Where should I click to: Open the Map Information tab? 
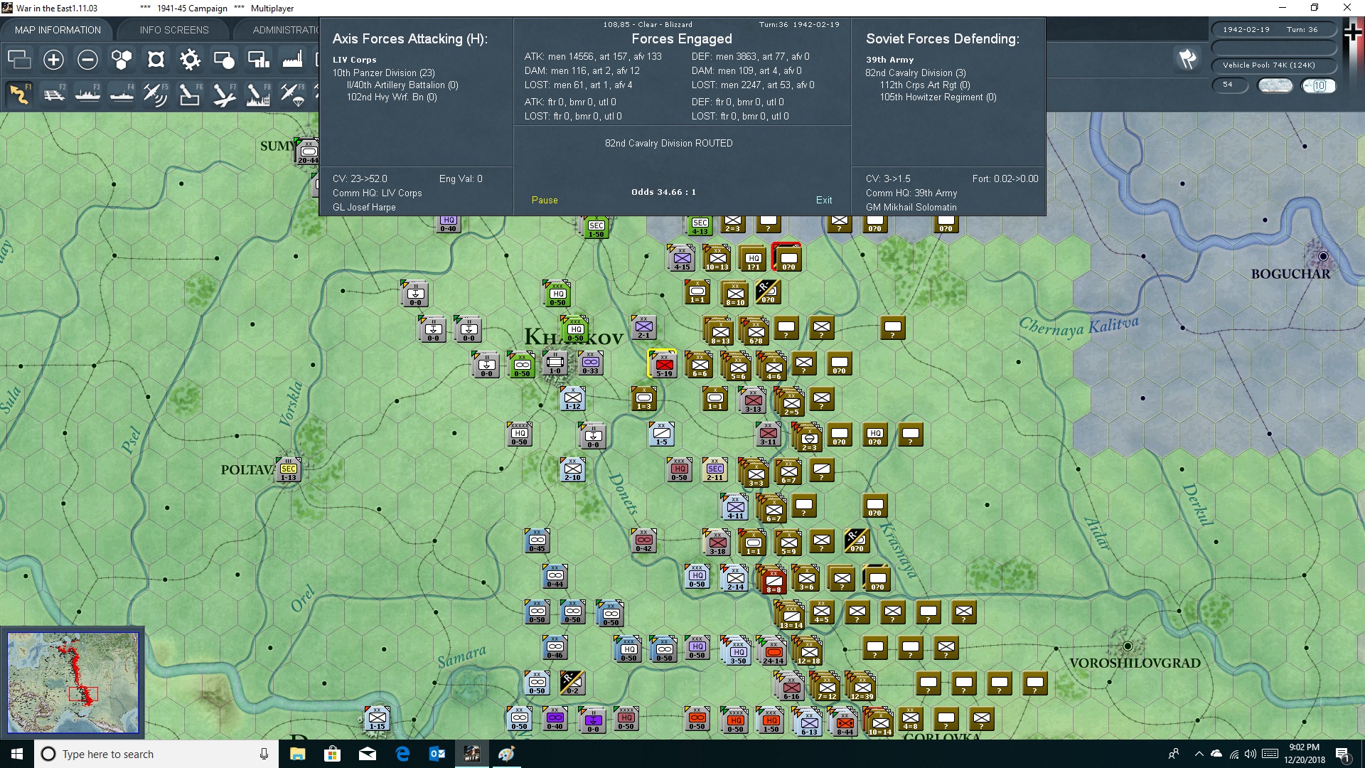pos(58,30)
